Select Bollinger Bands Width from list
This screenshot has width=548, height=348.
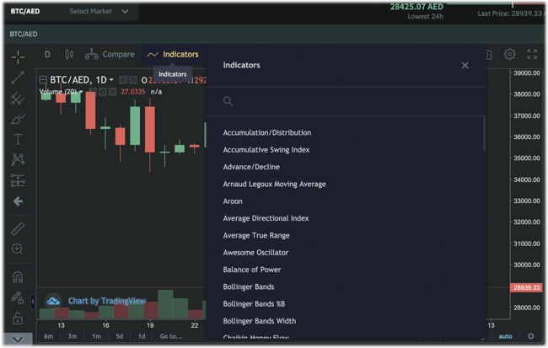pos(260,321)
